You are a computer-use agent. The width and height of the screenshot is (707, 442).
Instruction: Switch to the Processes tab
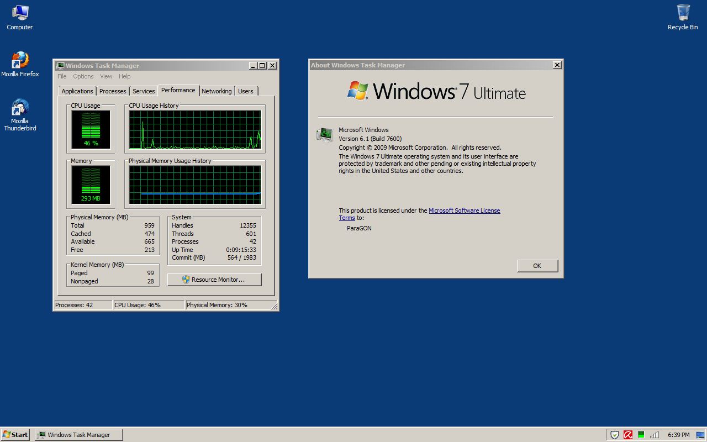coord(113,91)
